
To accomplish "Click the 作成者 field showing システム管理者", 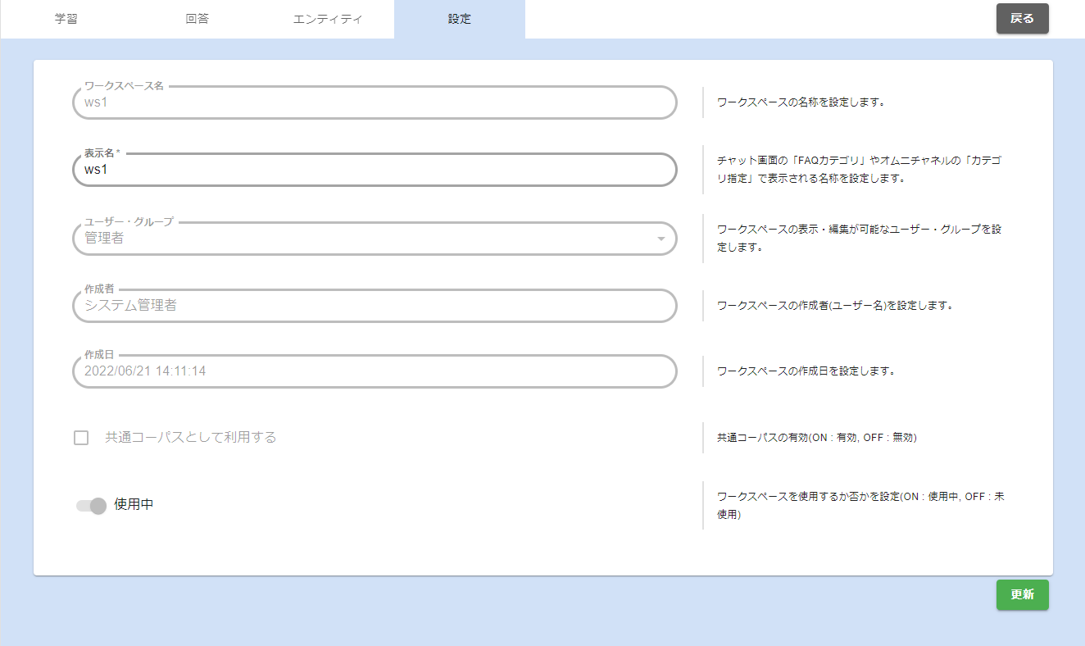I will click(x=375, y=306).
